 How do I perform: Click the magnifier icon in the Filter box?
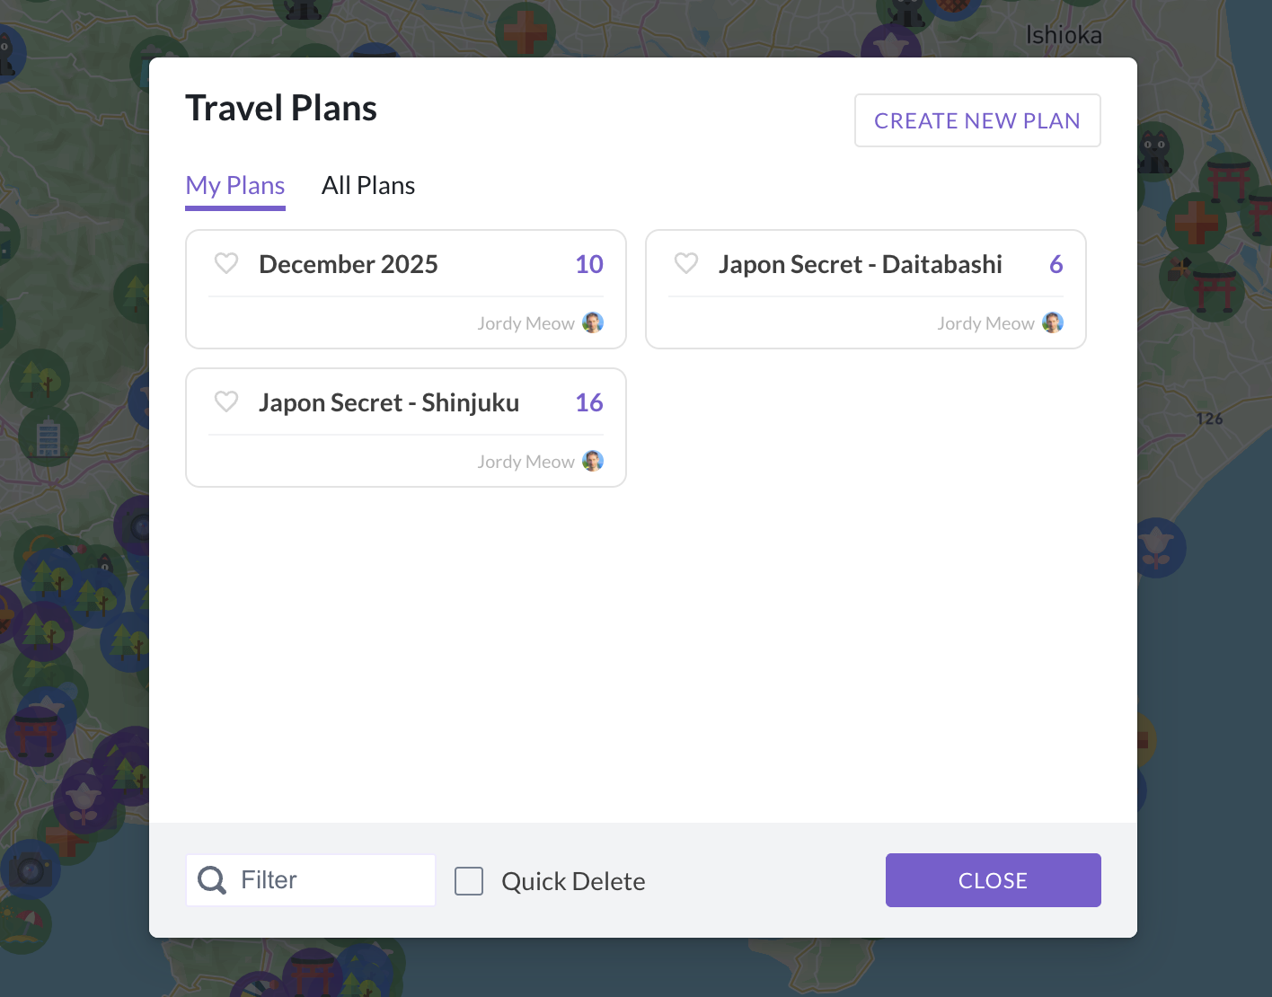tap(211, 880)
